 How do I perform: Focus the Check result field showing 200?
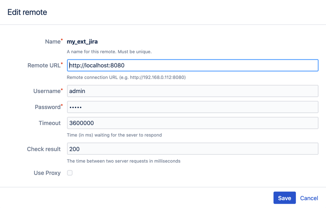point(192,149)
